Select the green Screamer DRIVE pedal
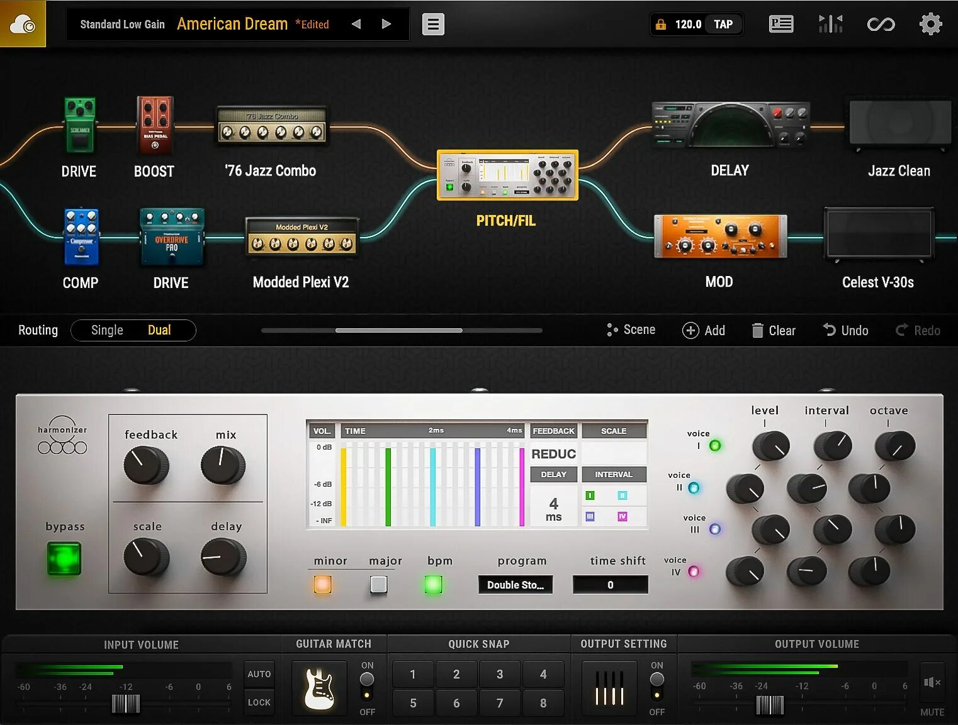958x725 pixels. click(x=80, y=125)
